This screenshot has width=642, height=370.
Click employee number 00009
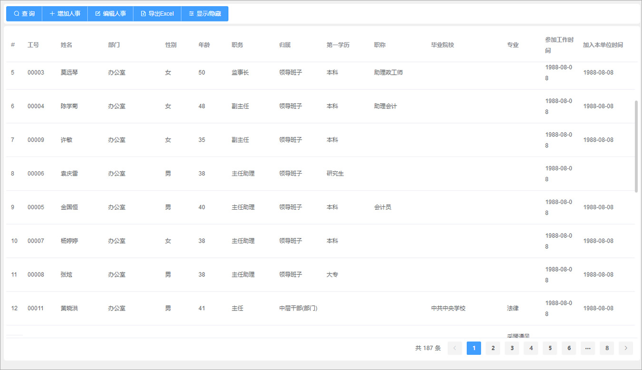click(x=36, y=140)
